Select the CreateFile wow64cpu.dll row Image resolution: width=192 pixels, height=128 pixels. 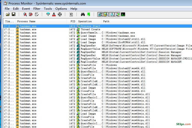[98, 120]
